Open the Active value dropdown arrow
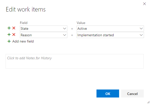This screenshot has height=104, width=150. coord(141,28)
